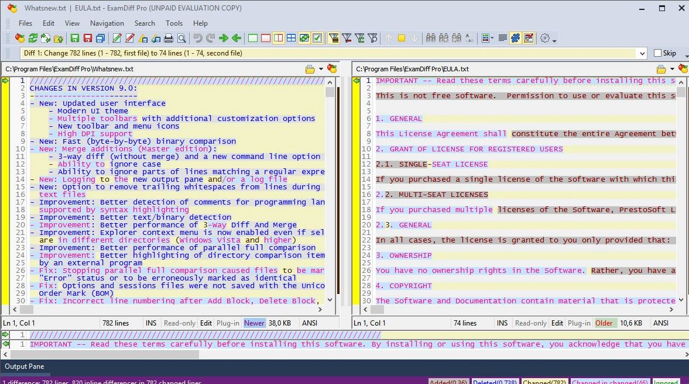Click the funnel with magnifier icon
689x384 pixels.
coord(372,38)
